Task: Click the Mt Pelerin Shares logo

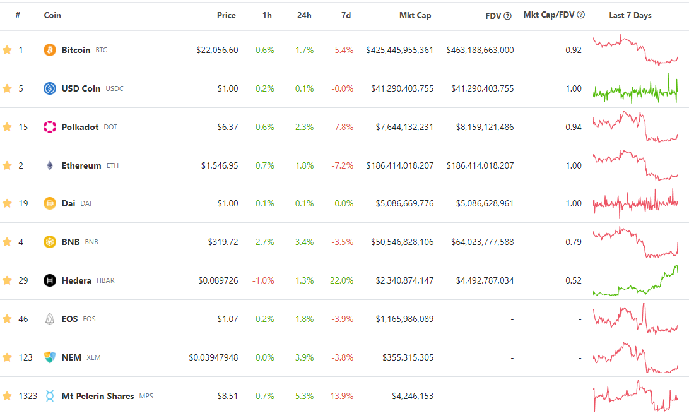Action: pos(50,396)
